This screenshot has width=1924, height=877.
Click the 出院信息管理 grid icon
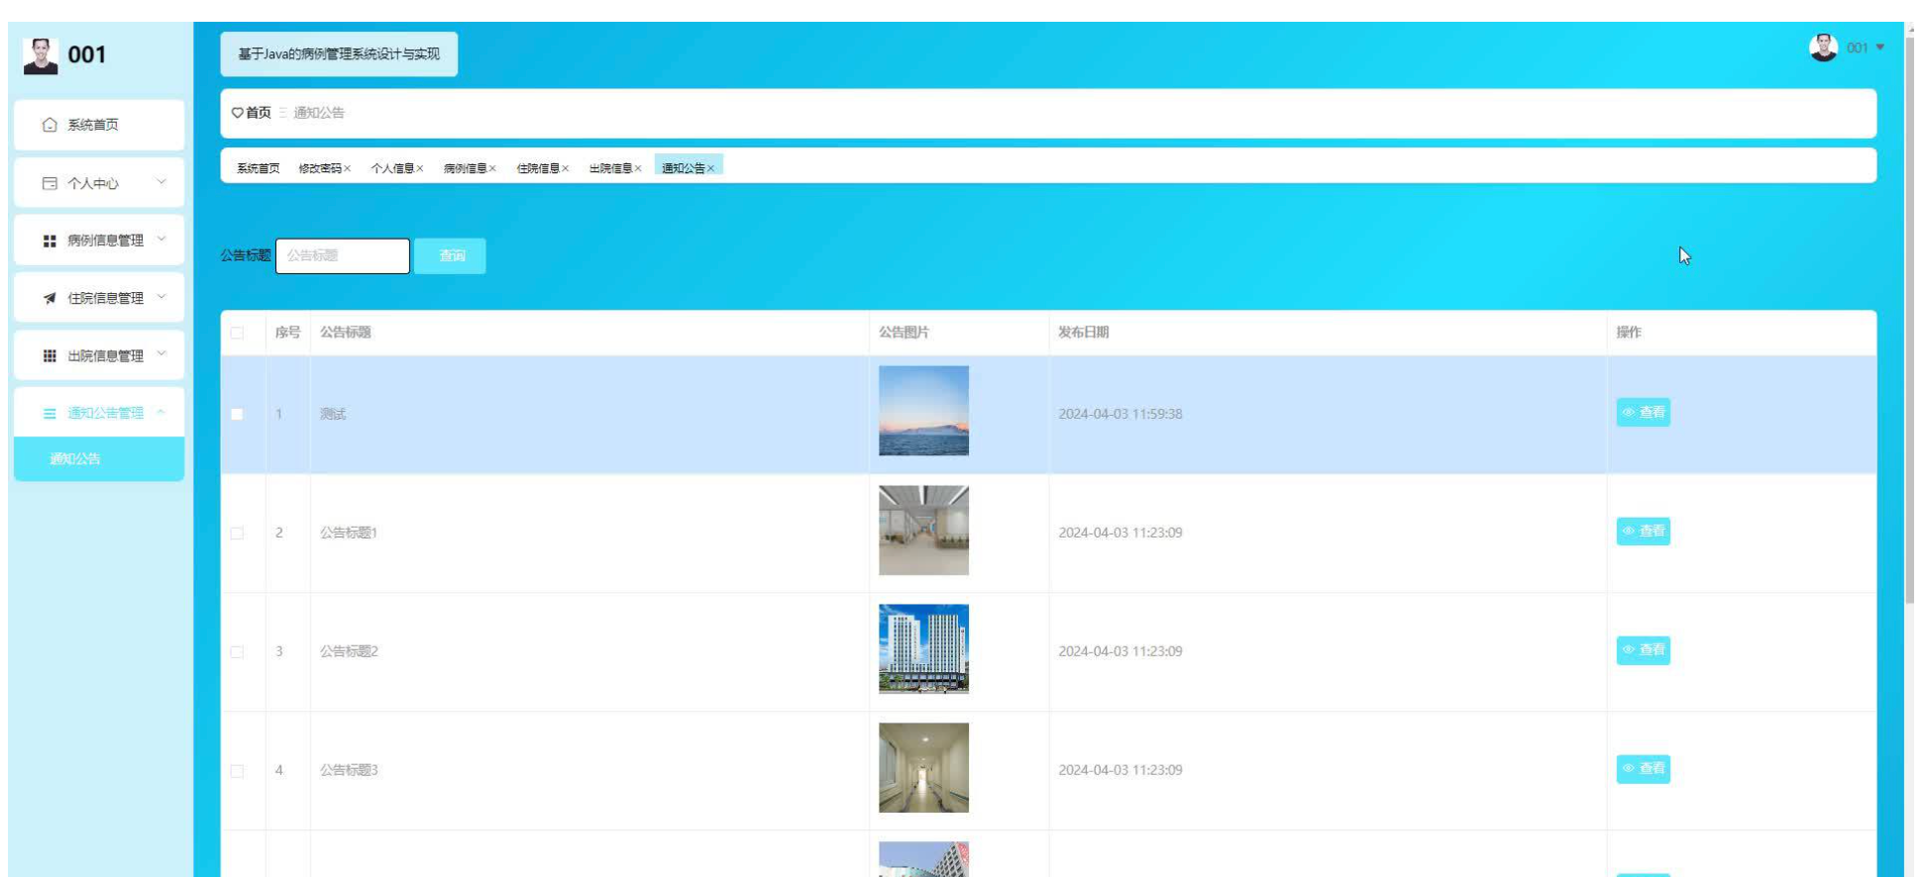[50, 355]
